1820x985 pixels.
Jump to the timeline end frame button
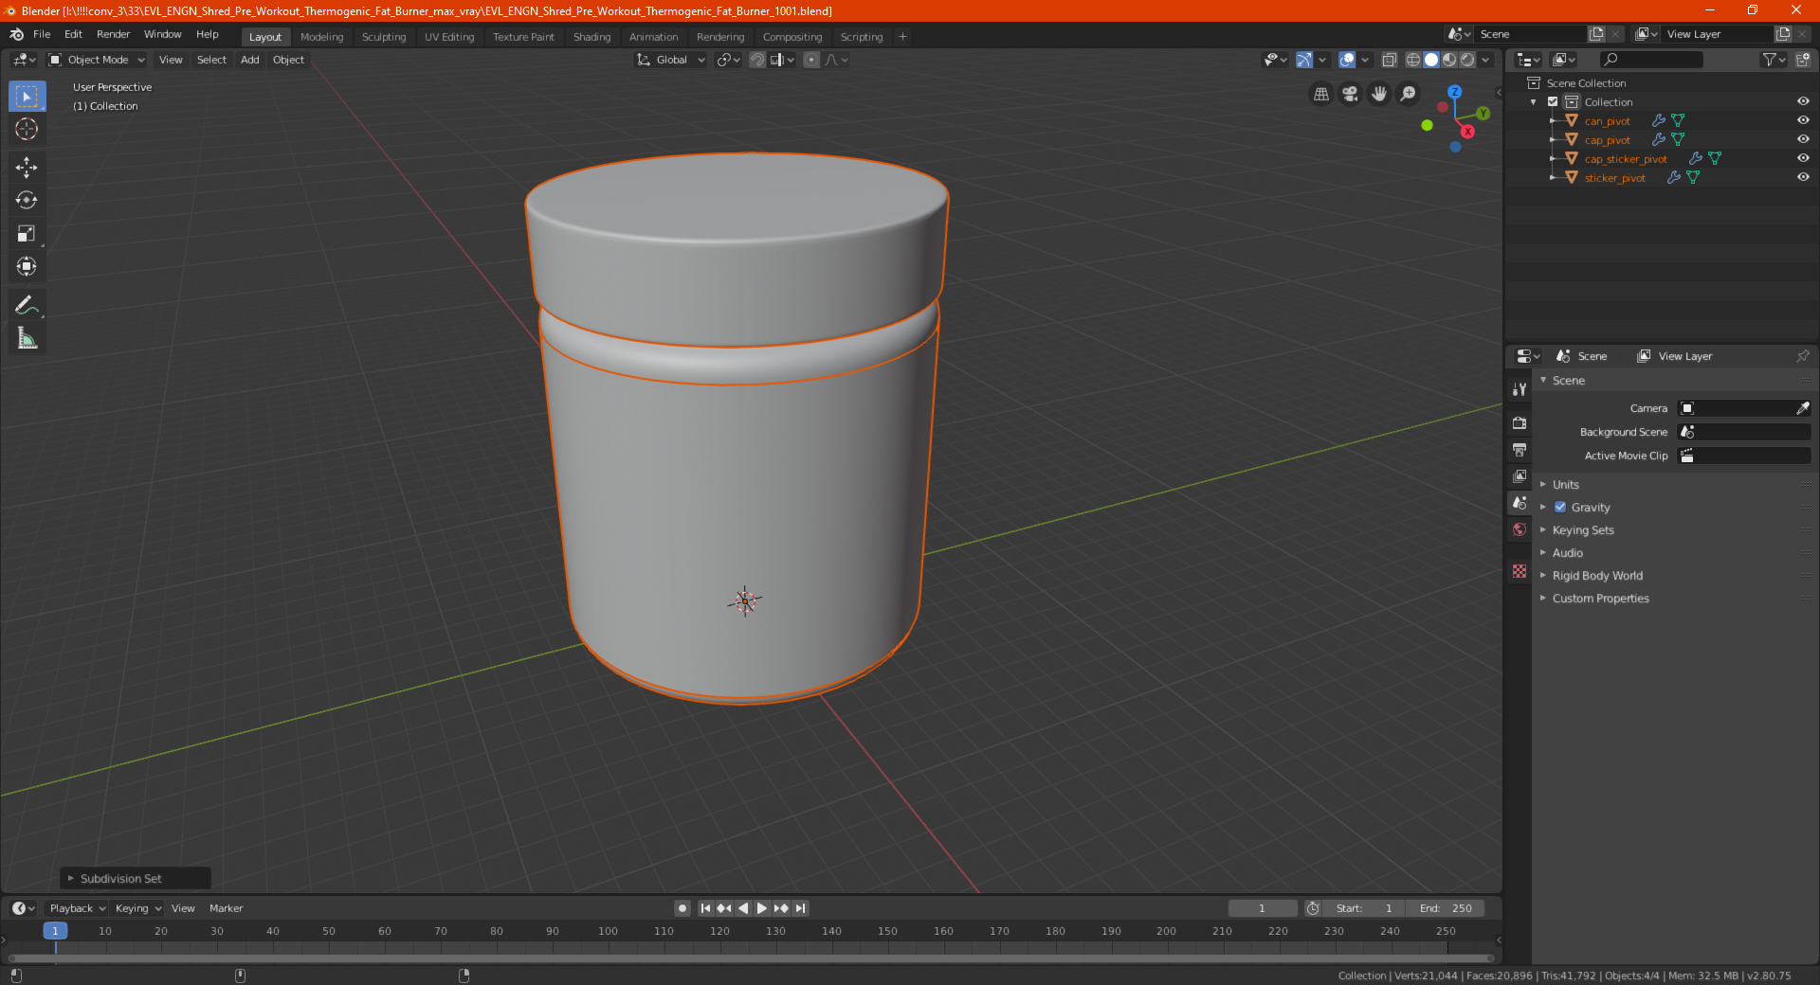[x=801, y=908]
